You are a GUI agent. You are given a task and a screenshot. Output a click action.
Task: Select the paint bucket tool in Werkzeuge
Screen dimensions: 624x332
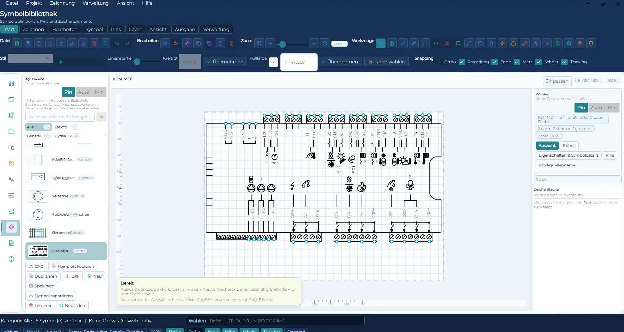tap(591, 43)
